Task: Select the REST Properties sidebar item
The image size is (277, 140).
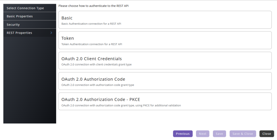Action: [x=30, y=33]
